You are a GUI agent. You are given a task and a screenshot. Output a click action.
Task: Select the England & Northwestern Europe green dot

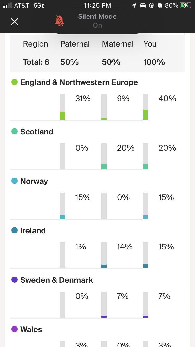15,82
